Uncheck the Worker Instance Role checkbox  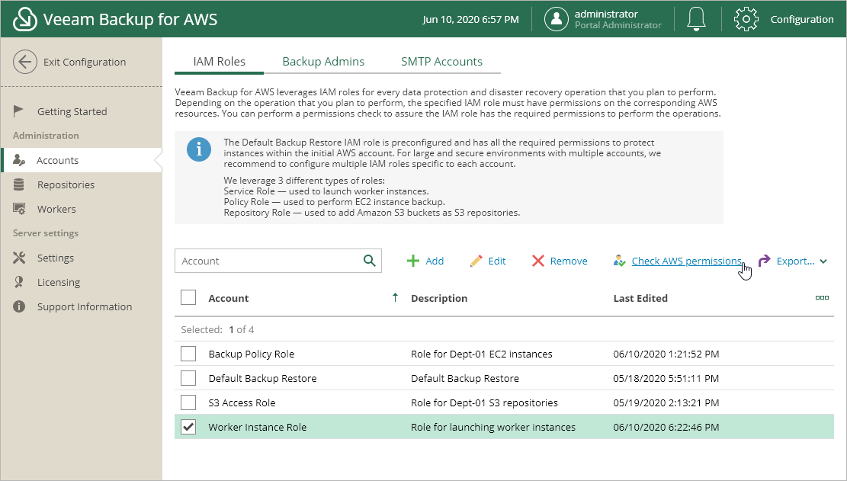[188, 427]
